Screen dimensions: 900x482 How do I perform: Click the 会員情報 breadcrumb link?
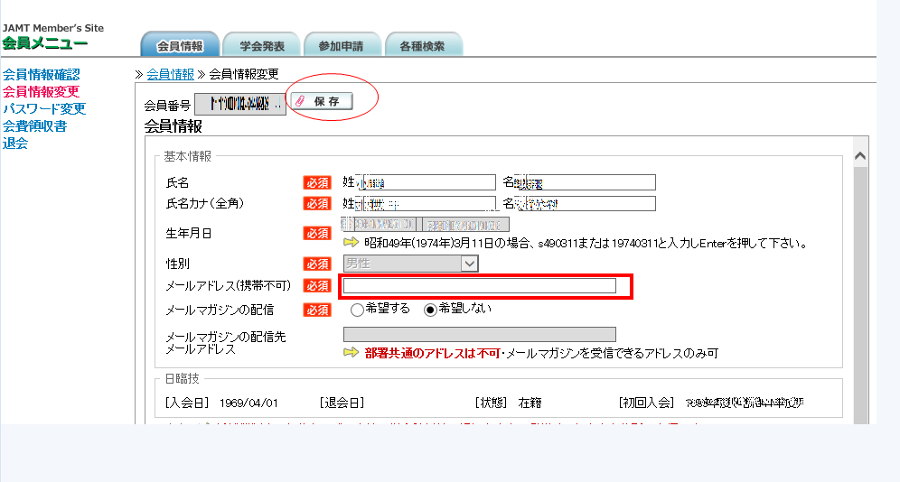pos(170,74)
